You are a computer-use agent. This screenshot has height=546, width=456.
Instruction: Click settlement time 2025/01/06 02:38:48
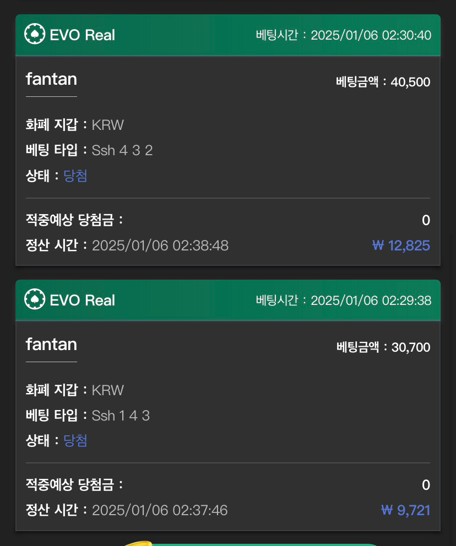(x=160, y=245)
